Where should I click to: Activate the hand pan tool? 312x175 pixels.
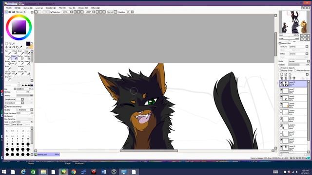[x=17, y=47]
